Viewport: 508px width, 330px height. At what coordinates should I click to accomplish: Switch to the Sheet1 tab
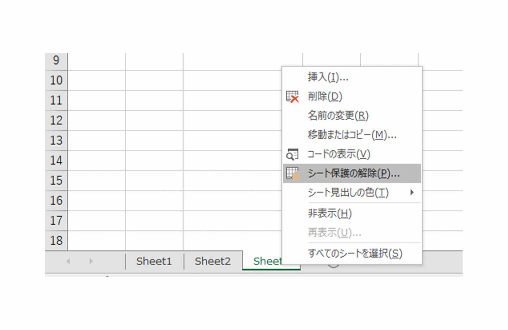click(x=154, y=261)
